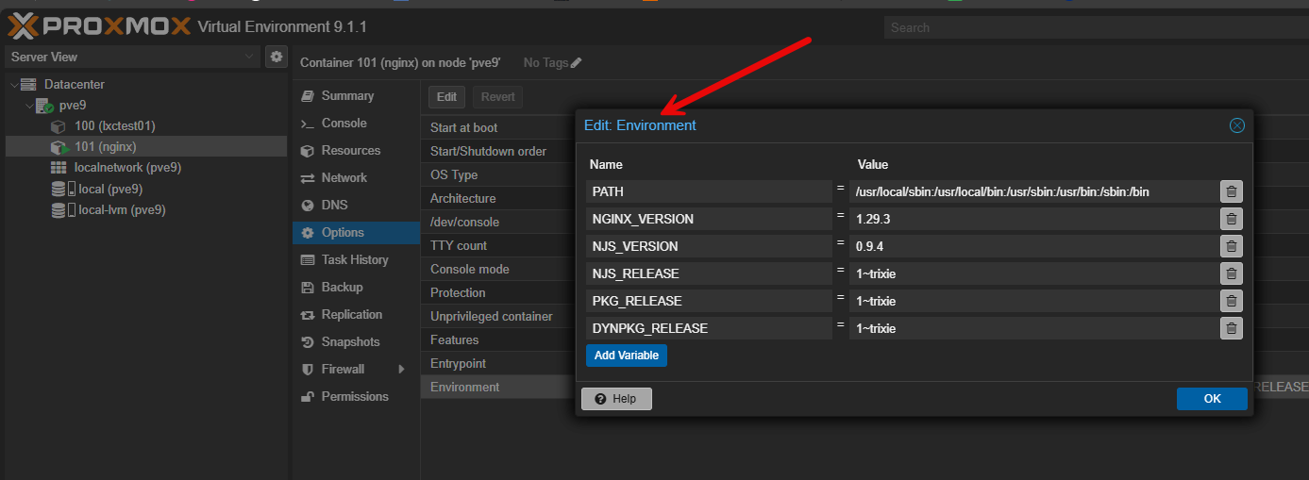Remove NGINX_VERSION variable using trash icon
This screenshot has height=480, width=1309.
click(x=1231, y=219)
